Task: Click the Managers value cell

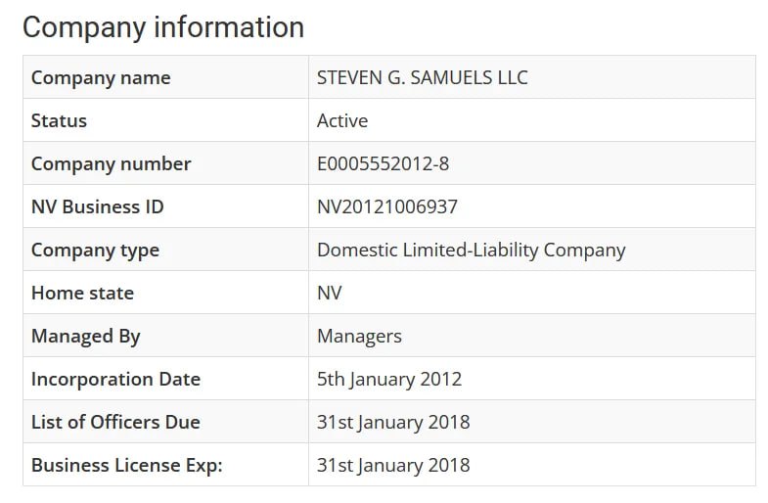Action: tap(359, 336)
